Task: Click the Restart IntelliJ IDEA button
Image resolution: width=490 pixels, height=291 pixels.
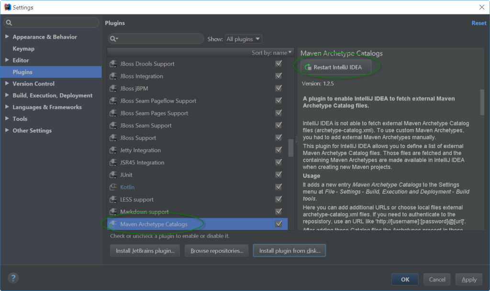Action: click(x=336, y=67)
